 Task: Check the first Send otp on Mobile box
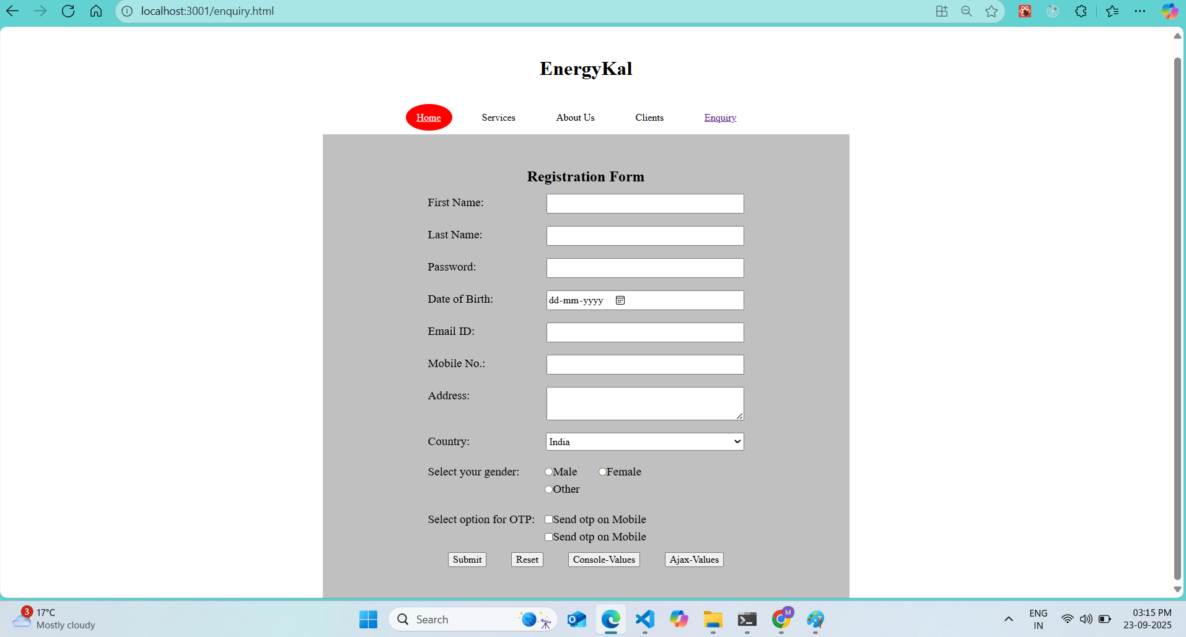point(548,519)
